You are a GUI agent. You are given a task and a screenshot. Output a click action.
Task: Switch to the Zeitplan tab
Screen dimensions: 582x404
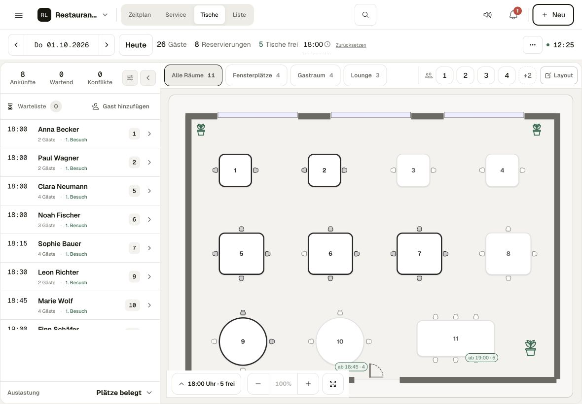click(140, 15)
